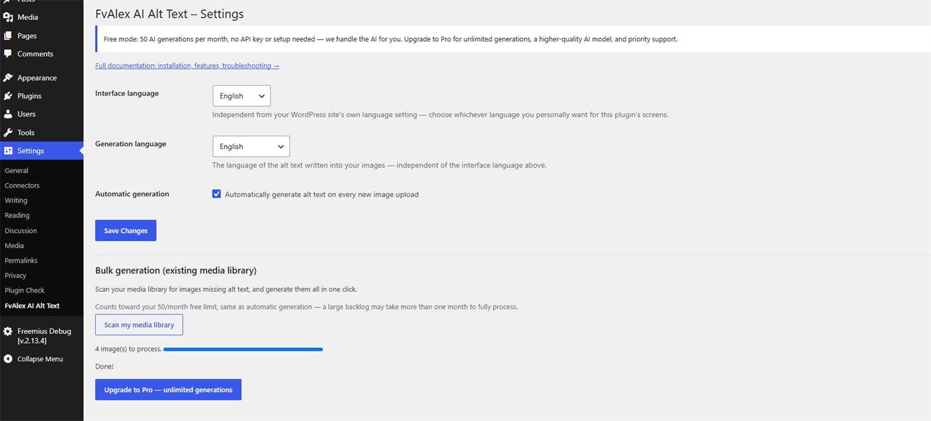Go to Media settings submenu
The width and height of the screenshot is (931, 421).
coord(14,245)
